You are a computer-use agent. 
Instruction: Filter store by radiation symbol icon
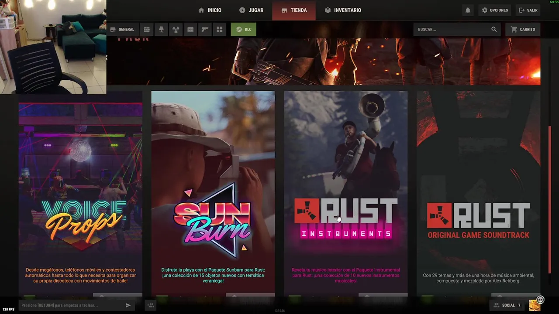176,29
